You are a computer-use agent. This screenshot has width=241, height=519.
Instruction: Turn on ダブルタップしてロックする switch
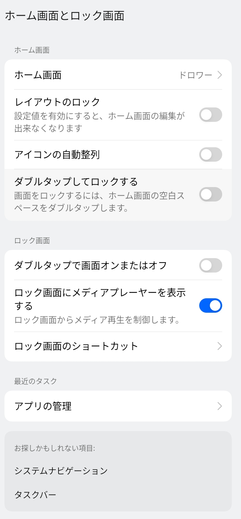tap(211, 194)
